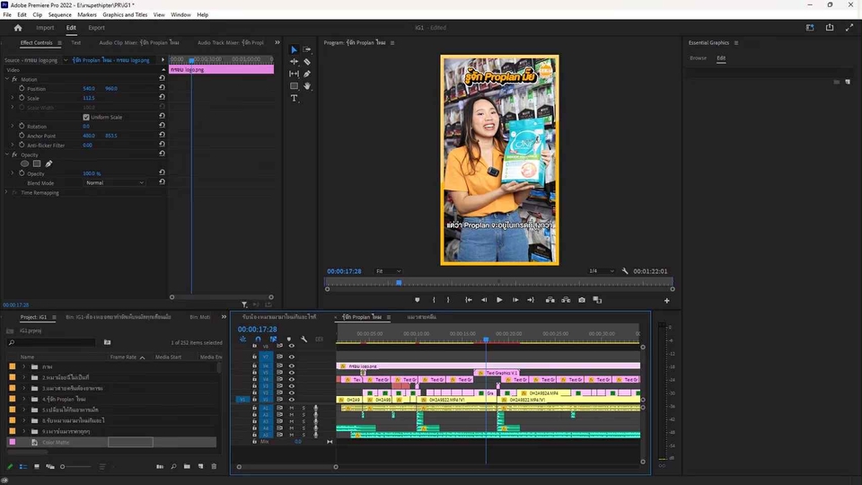Viewport: 862px width, 485px height.
Task: Create opacity ellipse mask
Action: click(25, 163)
